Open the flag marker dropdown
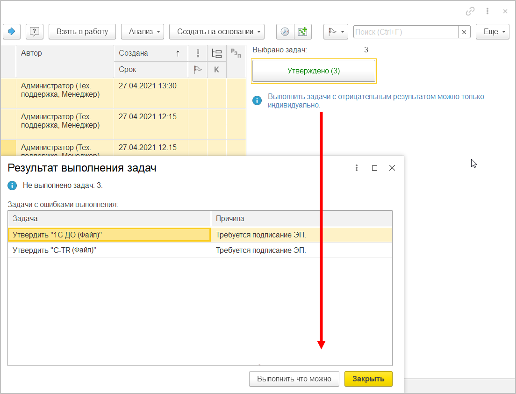 pos(336,32)
